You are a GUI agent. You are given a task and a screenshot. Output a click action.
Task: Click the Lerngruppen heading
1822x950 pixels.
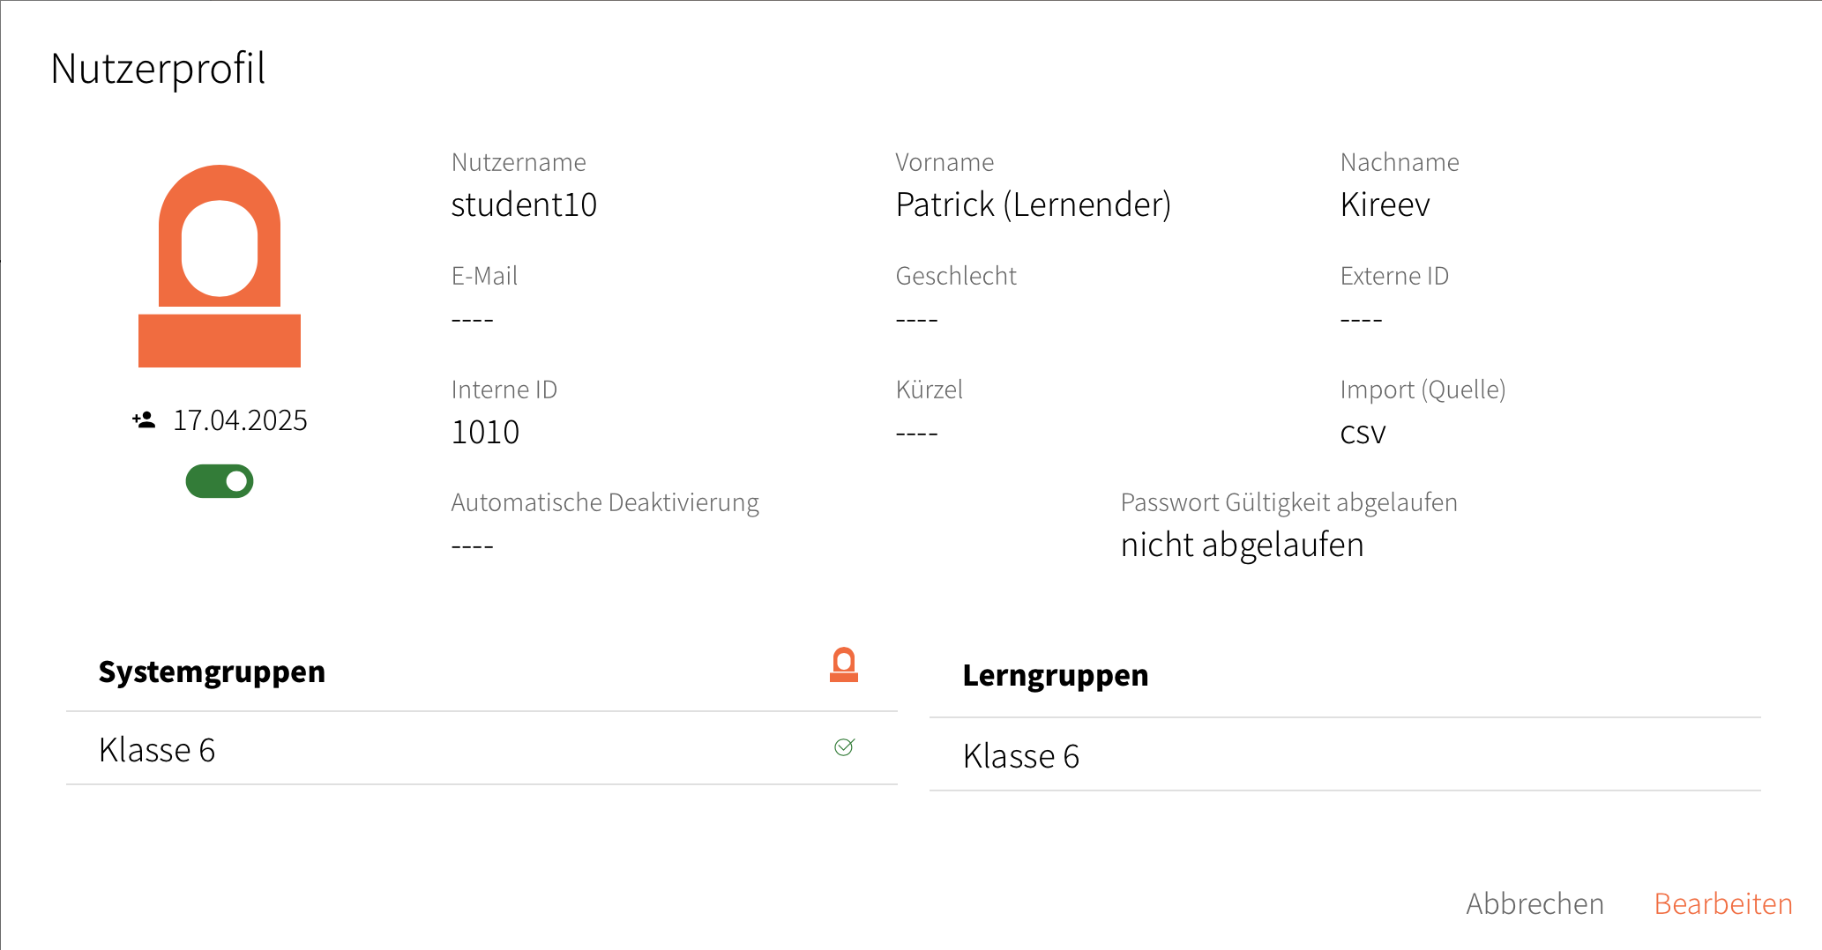tap(1055, 675)
